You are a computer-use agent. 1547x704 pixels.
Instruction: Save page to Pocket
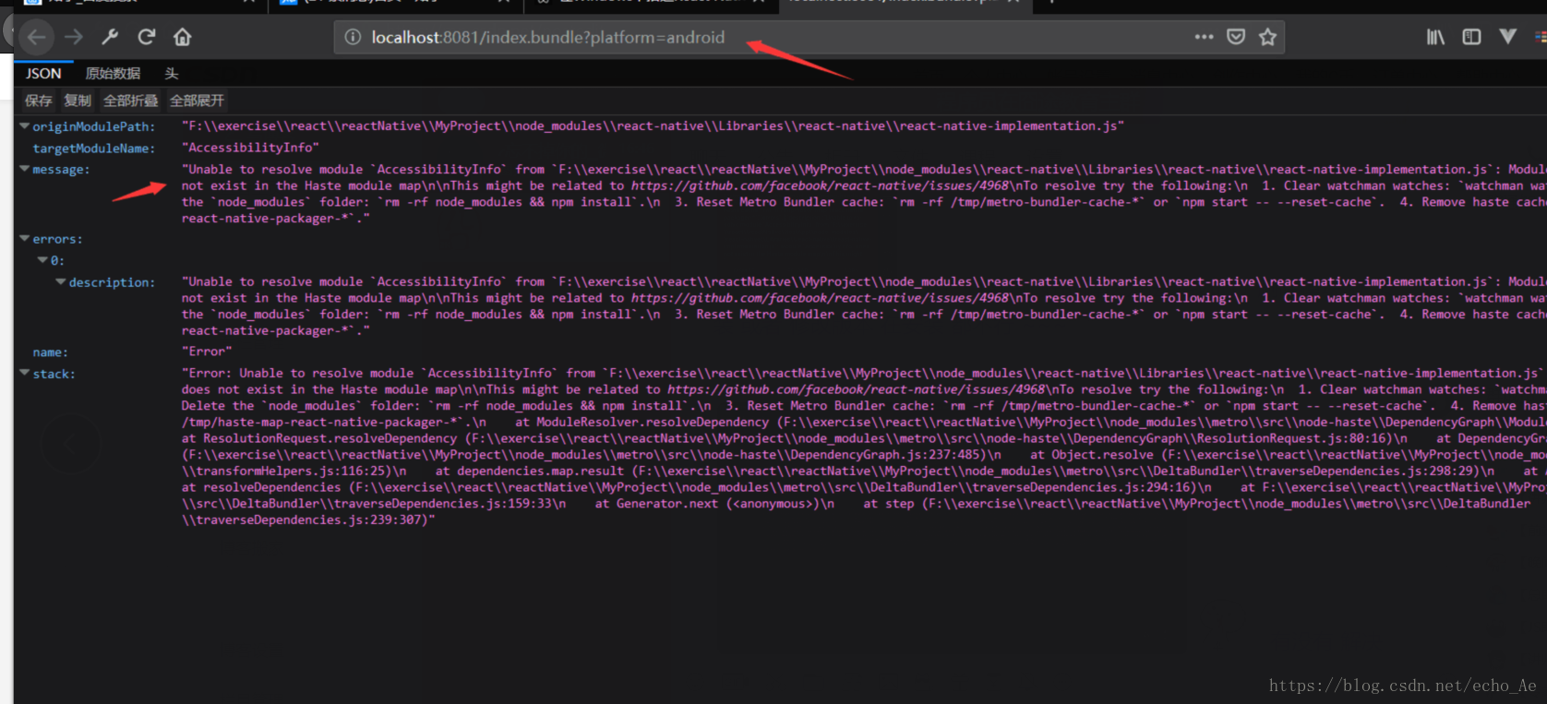point(1236,37)
